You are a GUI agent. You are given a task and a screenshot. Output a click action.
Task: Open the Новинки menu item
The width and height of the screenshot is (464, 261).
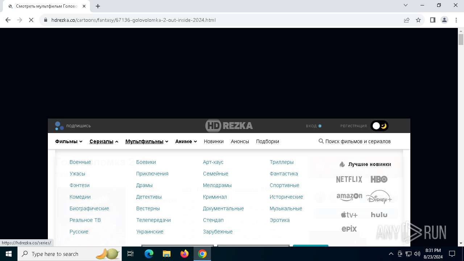pos(214,141)
